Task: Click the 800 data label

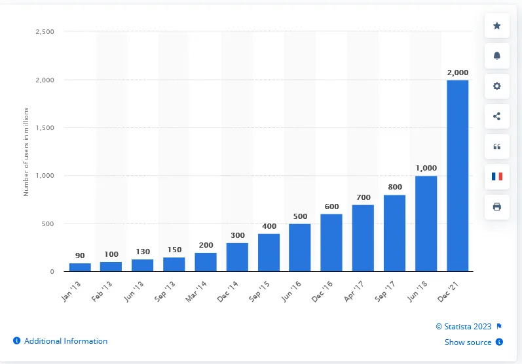Action: pyautogui.click(x=395, y=187)
